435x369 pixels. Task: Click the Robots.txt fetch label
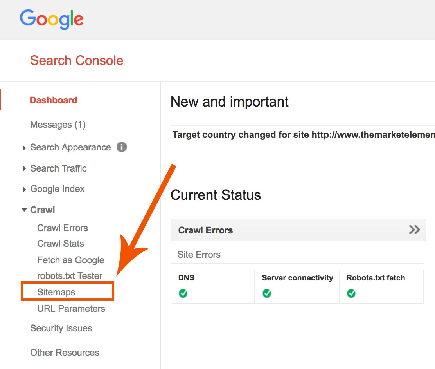[x=376, y=278]
